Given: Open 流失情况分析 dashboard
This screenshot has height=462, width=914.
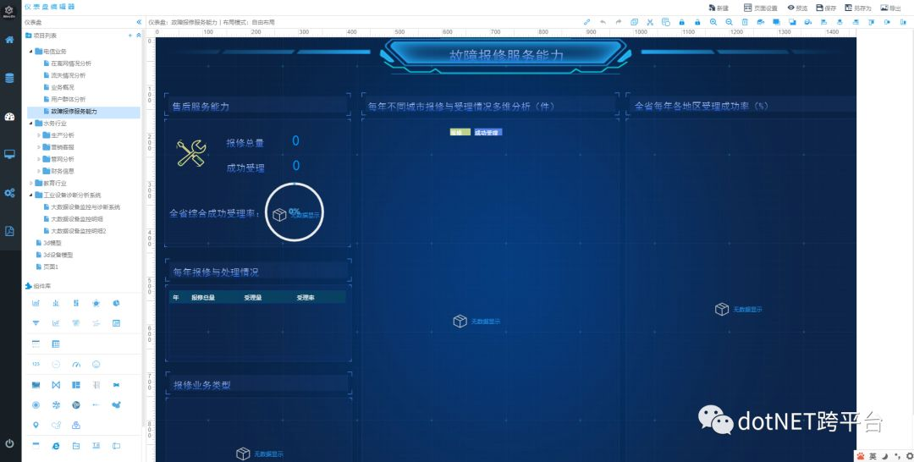Looking at the screenshot, I should point(69,75).
